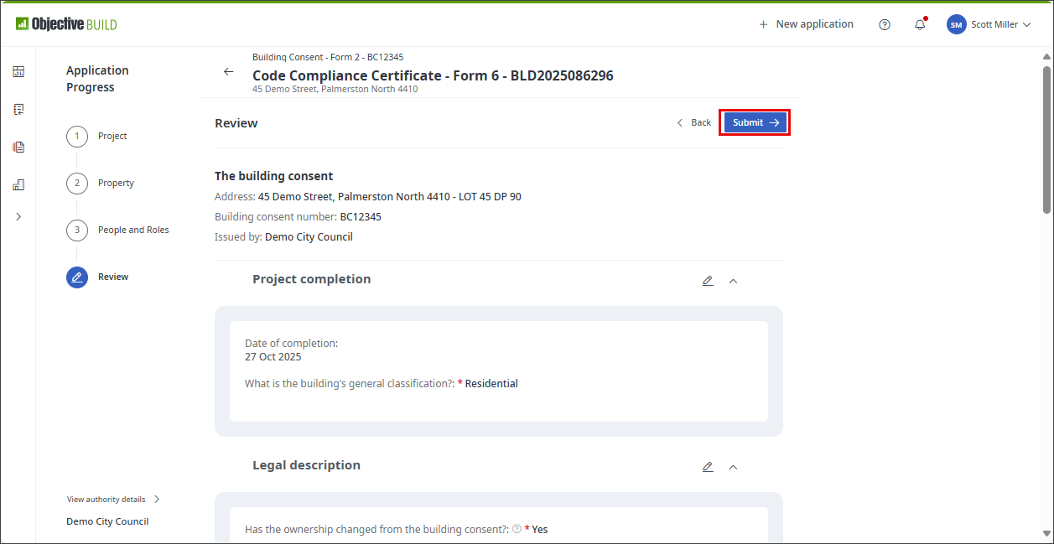Open View authority details link
This screenshot has width=1054, height=544.
tap(112, 500)
